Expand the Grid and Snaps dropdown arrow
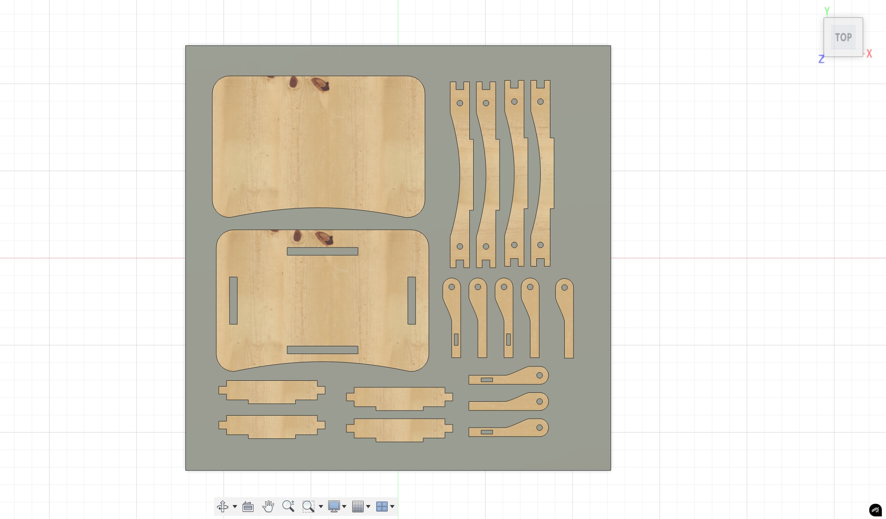This screenshot has width=886, height=519. pyautogui.click(x=368, y=506)
